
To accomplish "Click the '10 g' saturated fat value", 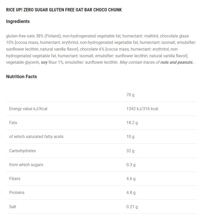I will pos(130,136).
